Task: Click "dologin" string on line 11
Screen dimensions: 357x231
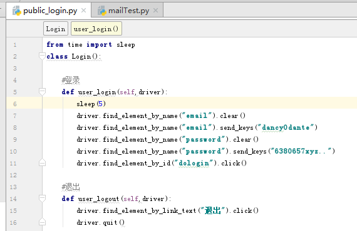Action: pyautogui.click(x=194, y=163)
